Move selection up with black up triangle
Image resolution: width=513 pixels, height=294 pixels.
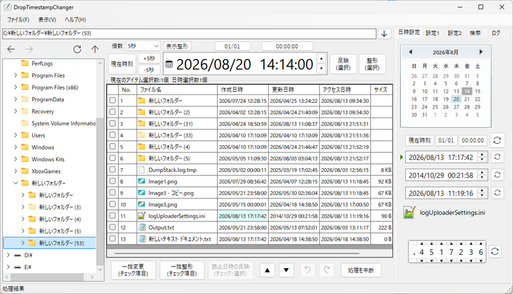click(x=267, y=270)
